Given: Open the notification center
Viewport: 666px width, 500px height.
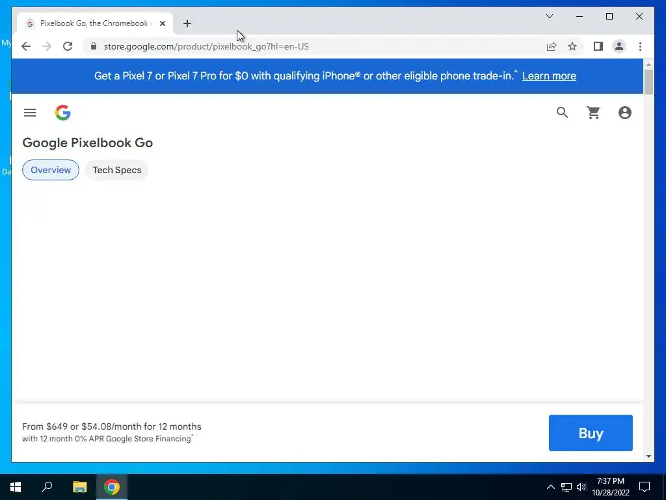Looking at the screenshot, I should click(645, 487).
